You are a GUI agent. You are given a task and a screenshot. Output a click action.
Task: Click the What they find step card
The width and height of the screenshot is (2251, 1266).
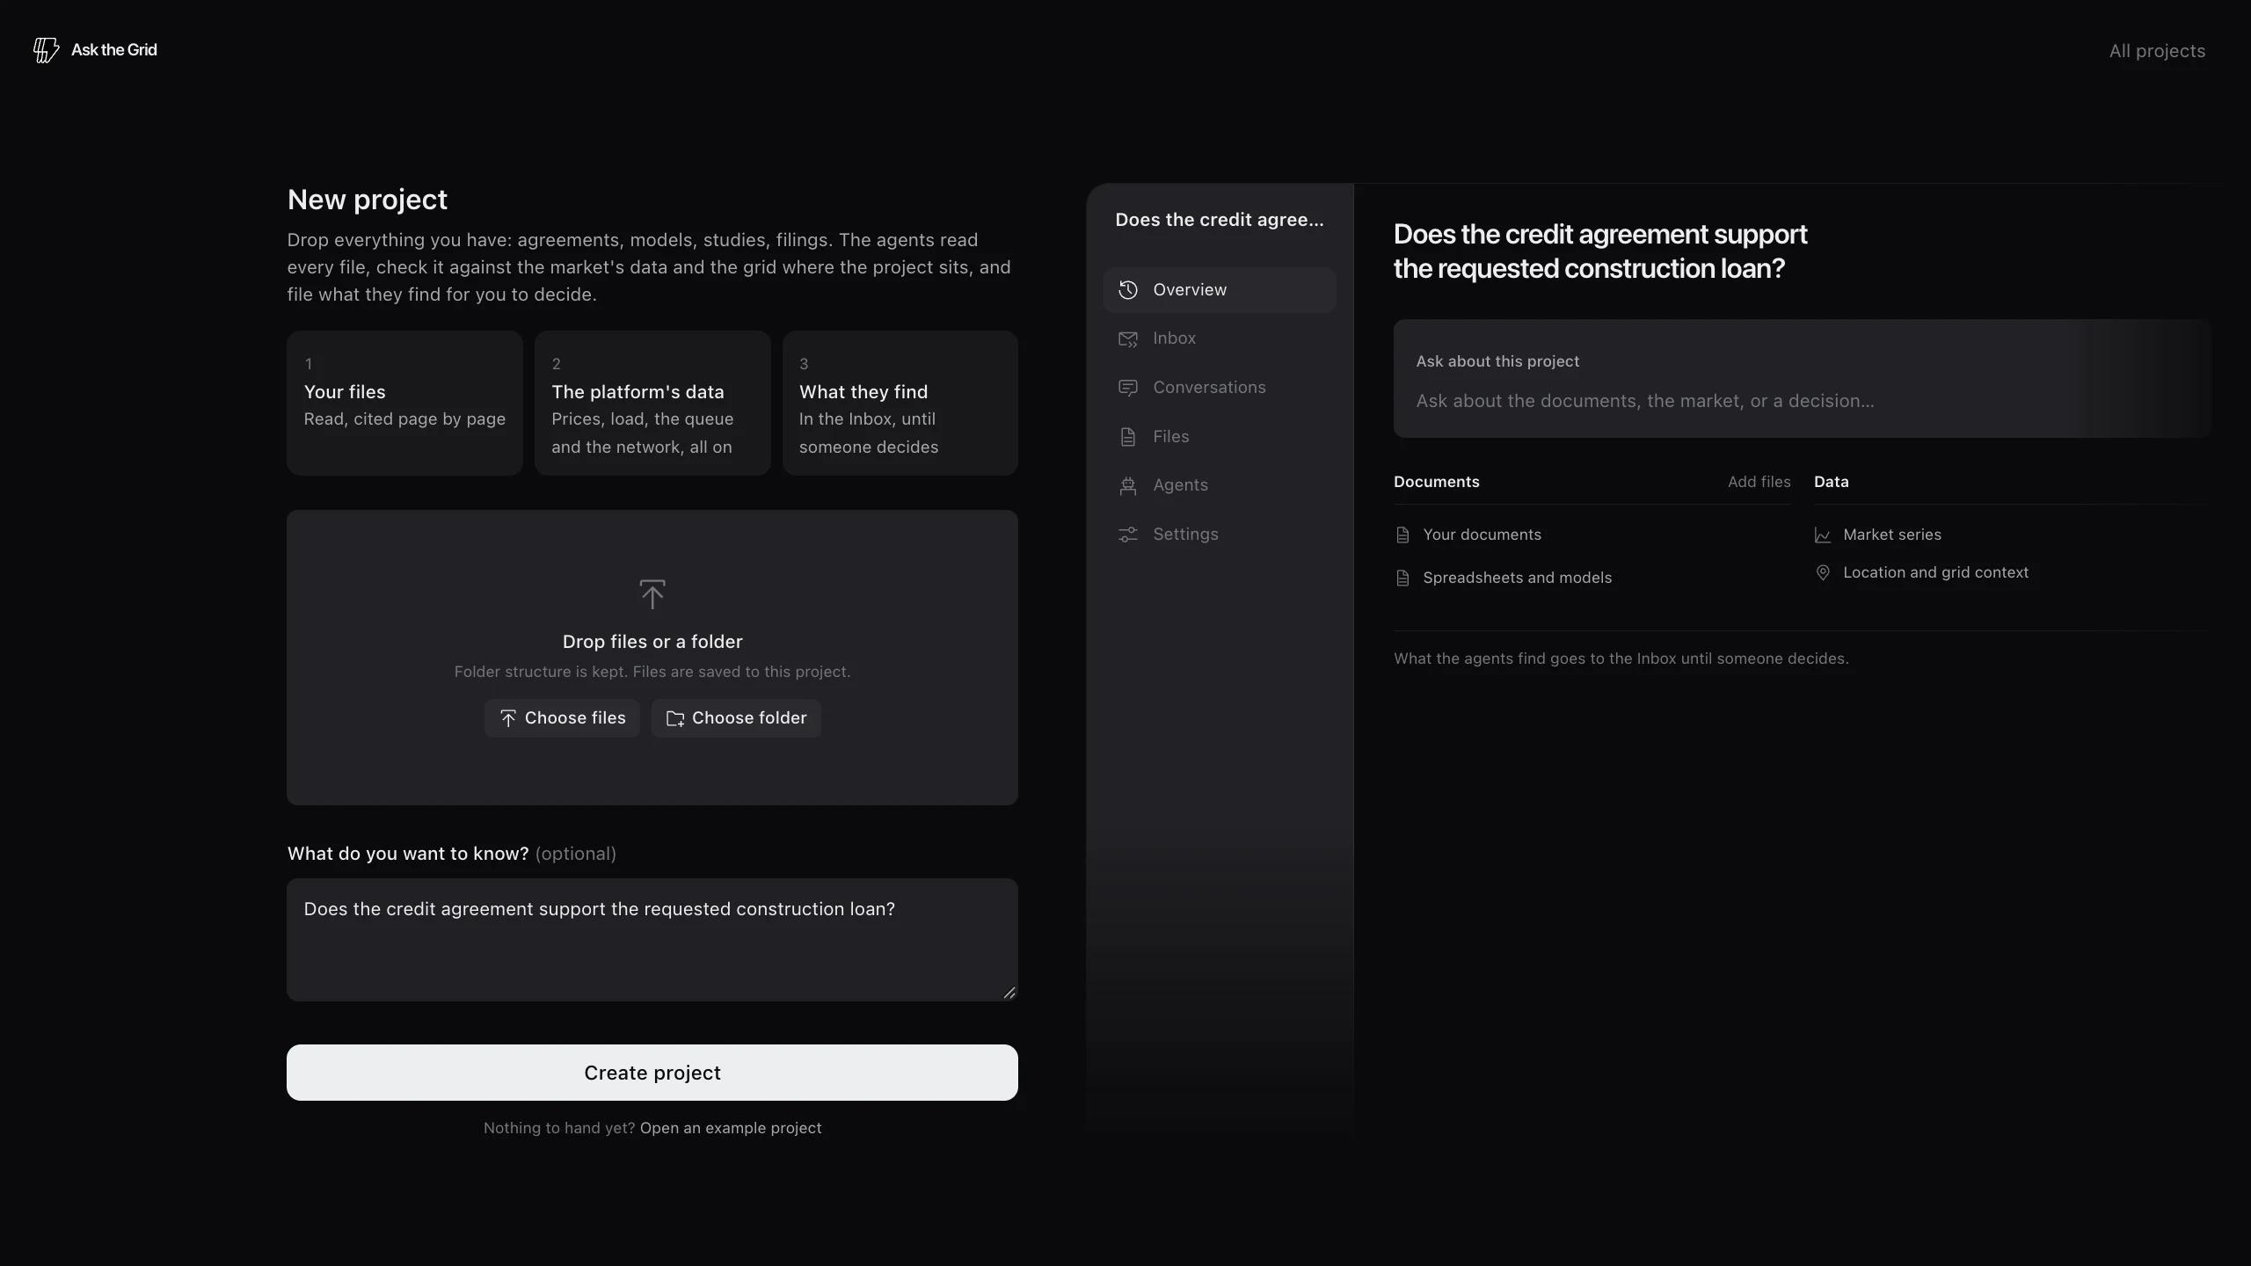pyautogui.click(x=900, y=404)
